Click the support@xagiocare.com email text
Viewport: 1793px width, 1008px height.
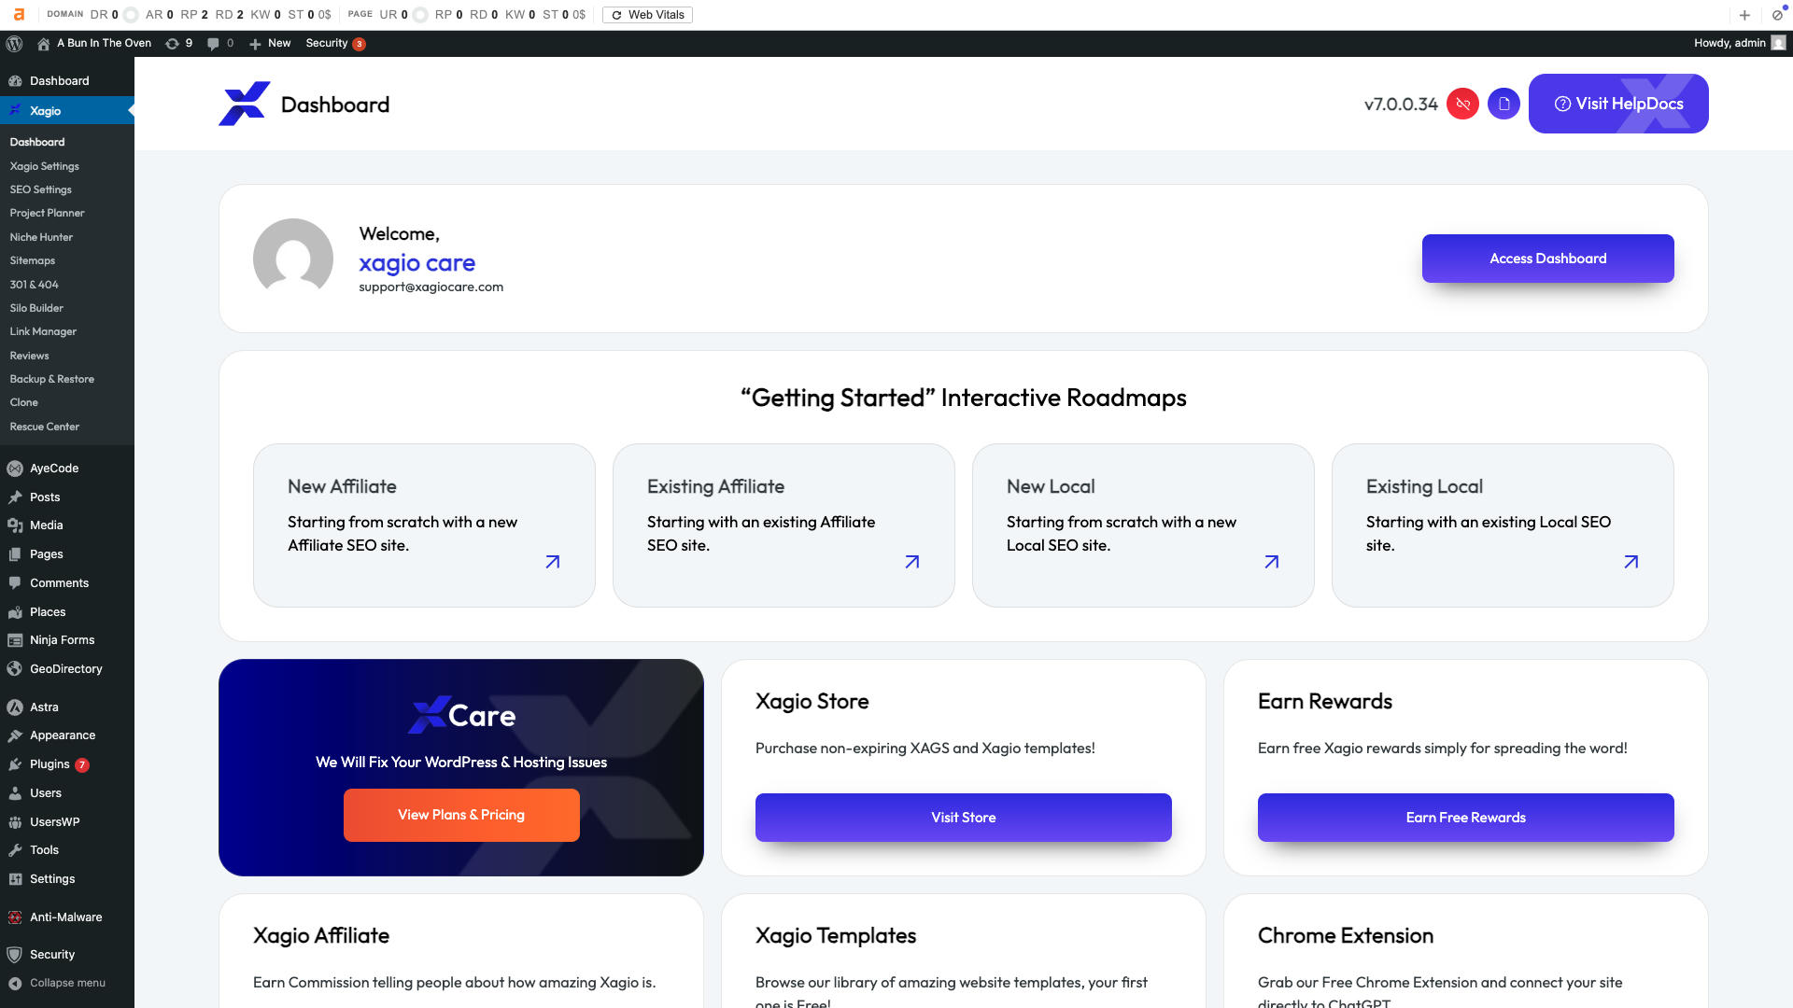431,287
